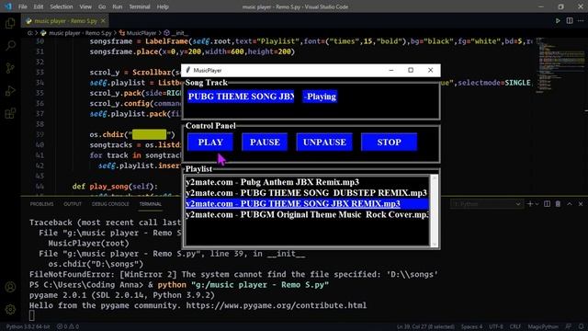Open the Selection menu
Screen dimensions: 588x331
(62, 6)
